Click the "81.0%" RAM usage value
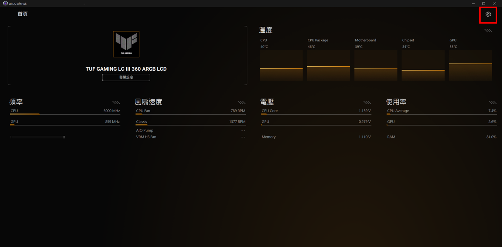Image resolution: width=502 pixels, height=247 pixels. [x=491, y=137]
